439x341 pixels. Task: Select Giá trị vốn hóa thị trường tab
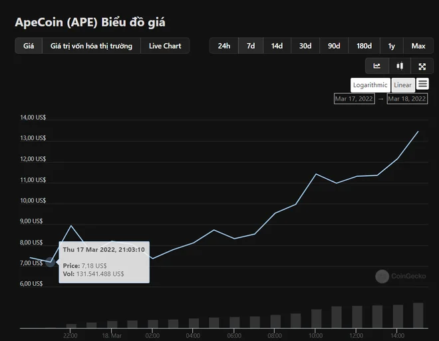91,46
